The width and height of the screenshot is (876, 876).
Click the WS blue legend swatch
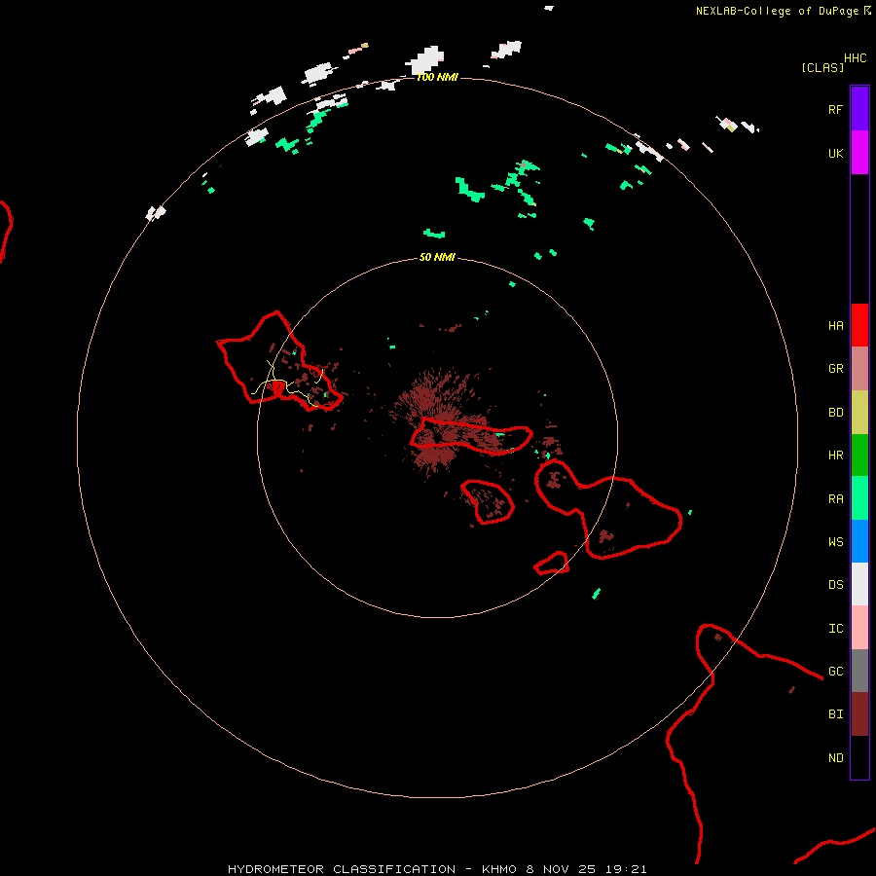click(x=859, y=541)
